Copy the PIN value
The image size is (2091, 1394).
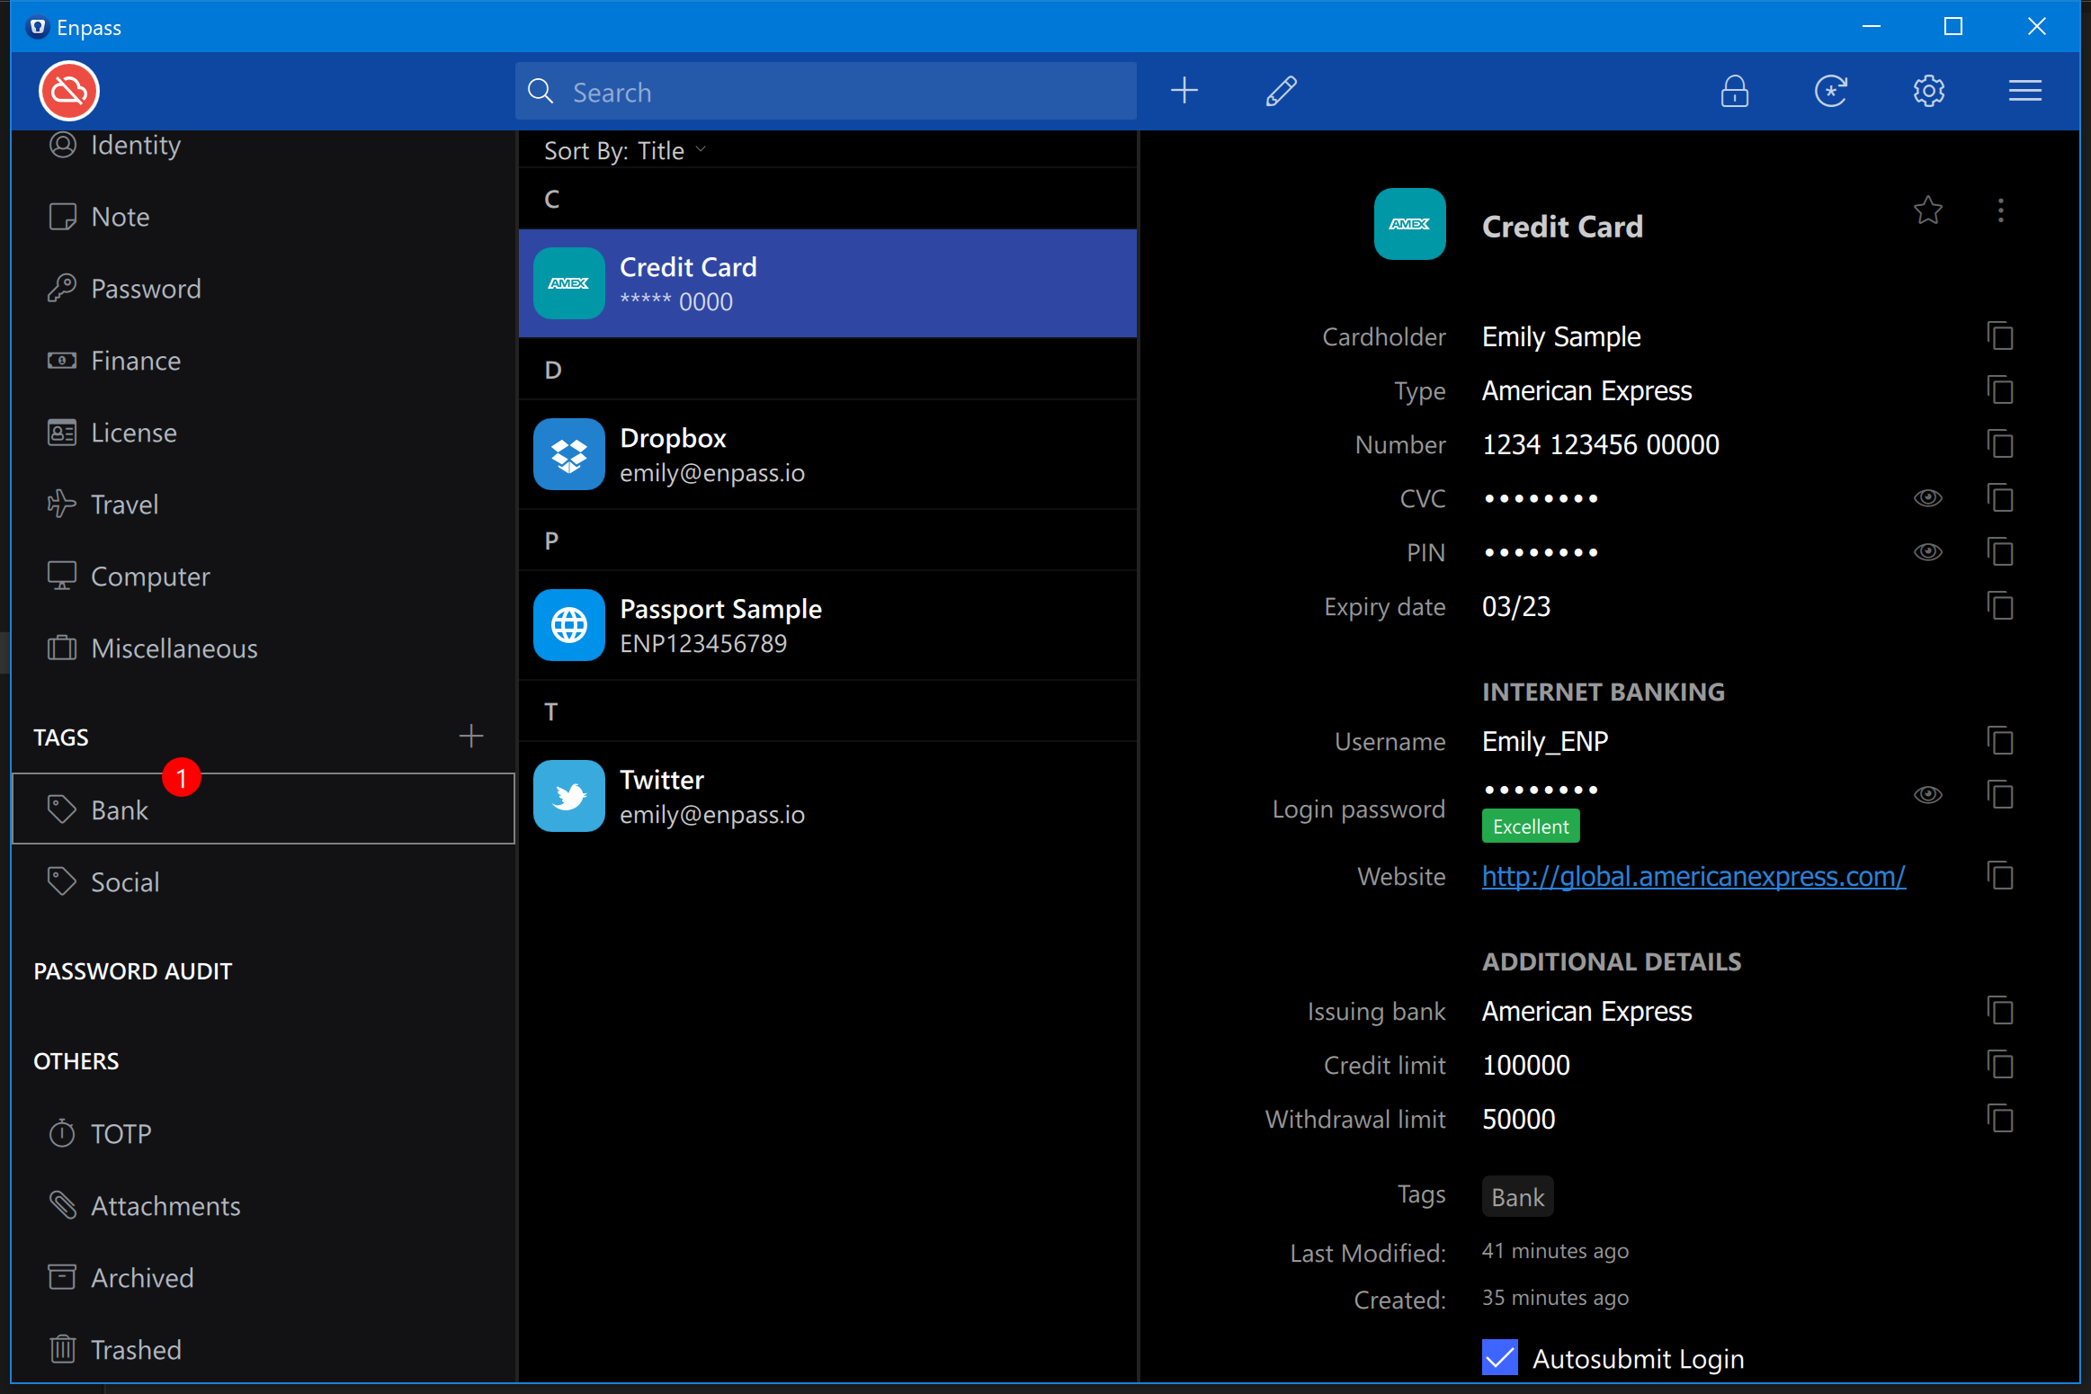click(2000, 552)
